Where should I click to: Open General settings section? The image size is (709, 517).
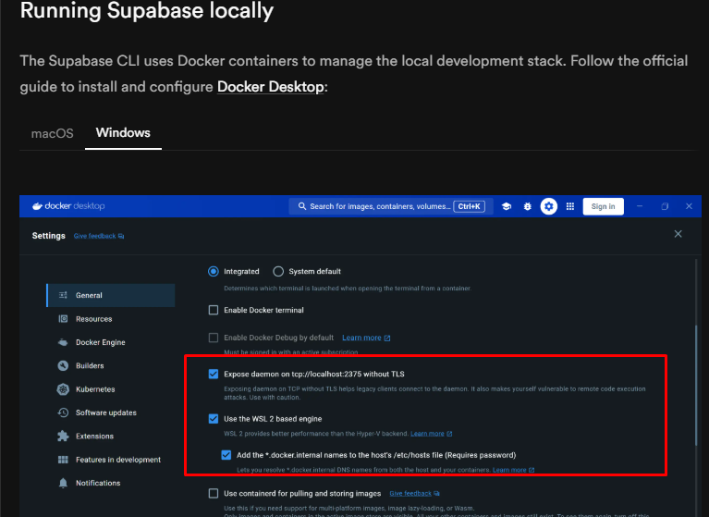click(x=111, y=295)
